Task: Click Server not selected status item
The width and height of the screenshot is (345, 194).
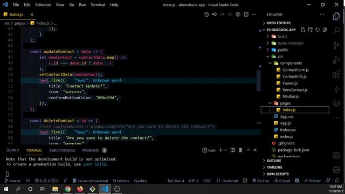Action: [x=90, y=181]
